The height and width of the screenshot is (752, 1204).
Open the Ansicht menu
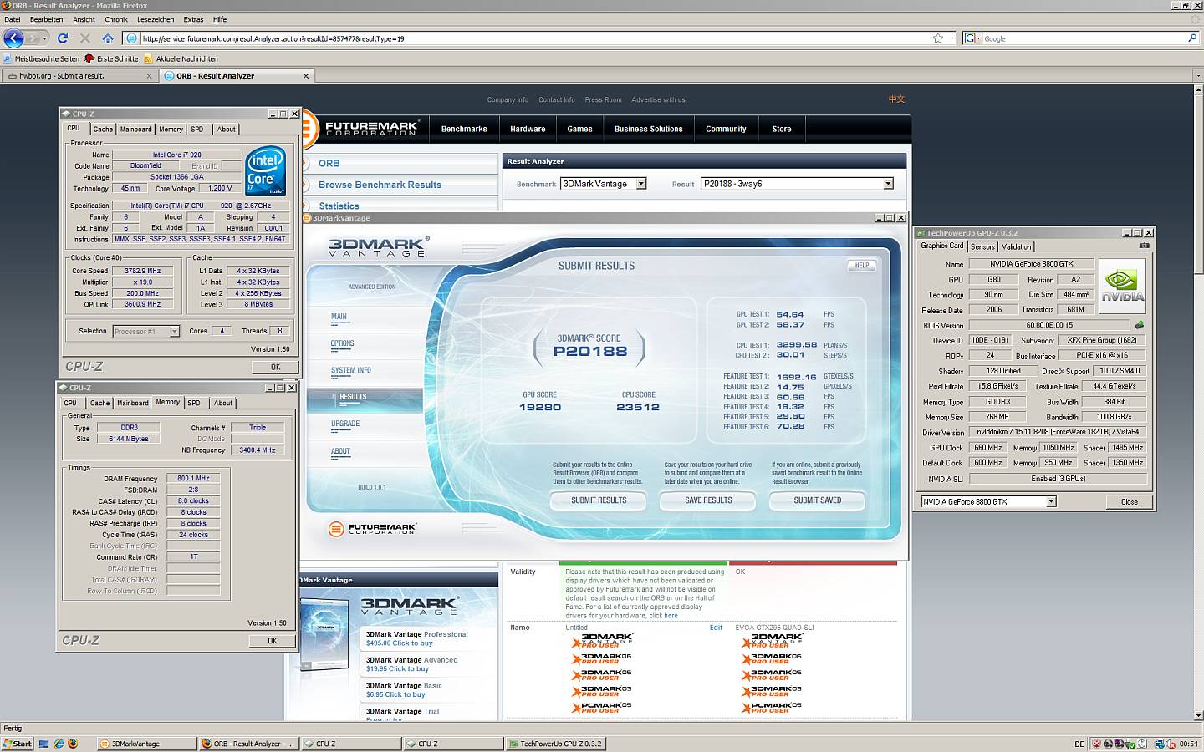tap(84, 19)
